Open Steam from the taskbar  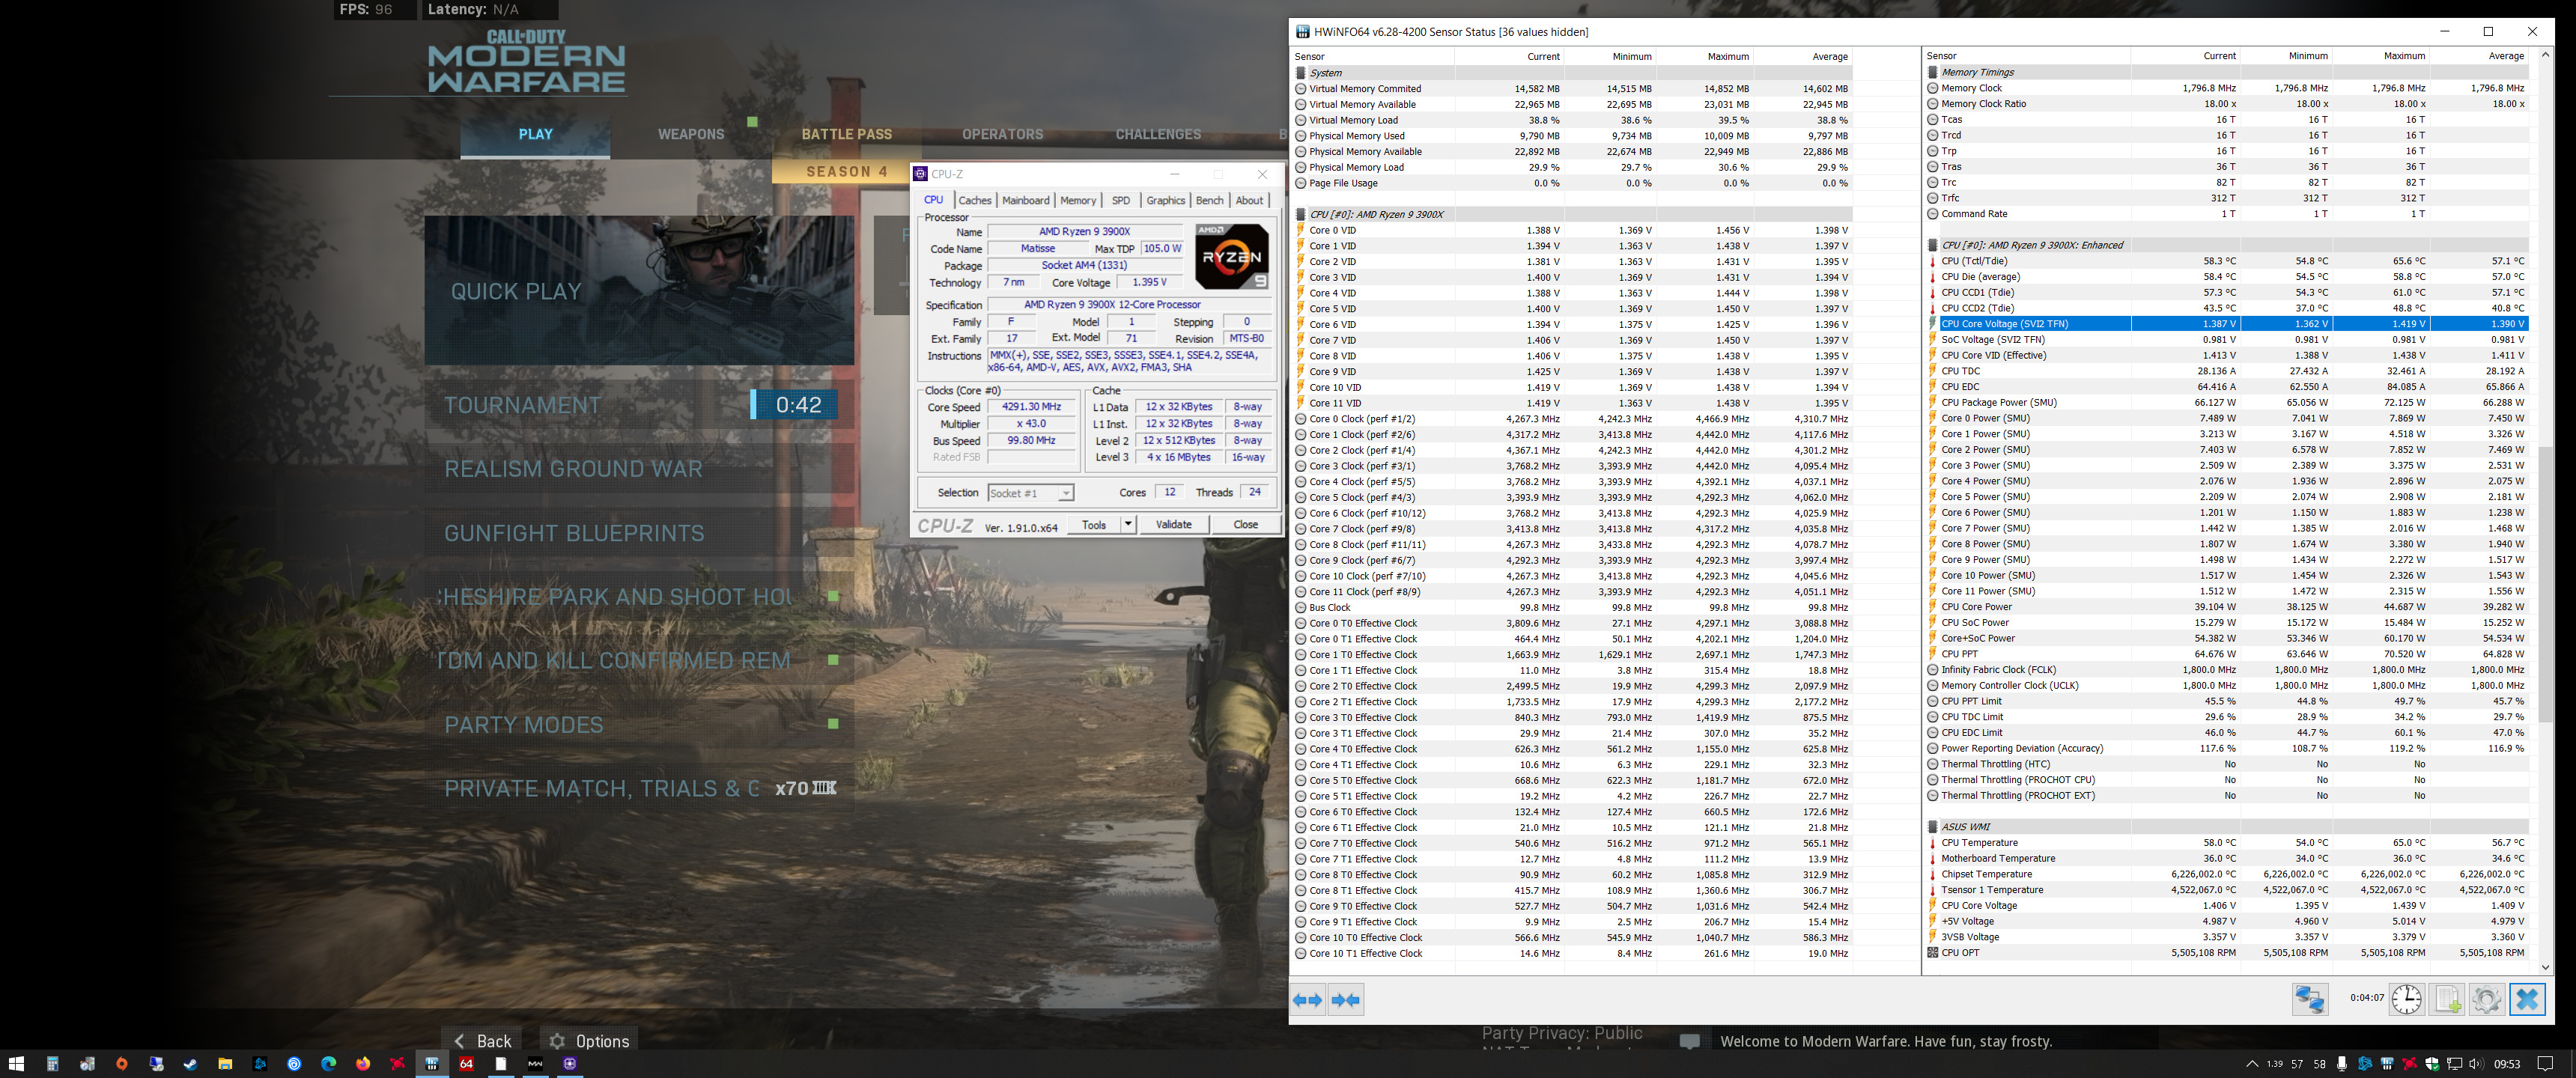click(x=190, y=1063)
